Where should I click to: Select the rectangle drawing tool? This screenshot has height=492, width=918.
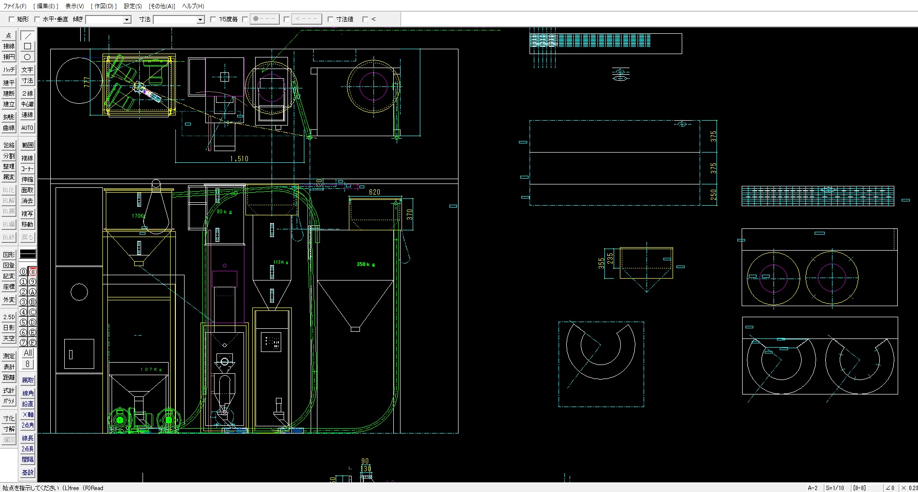tap(28, 46)
